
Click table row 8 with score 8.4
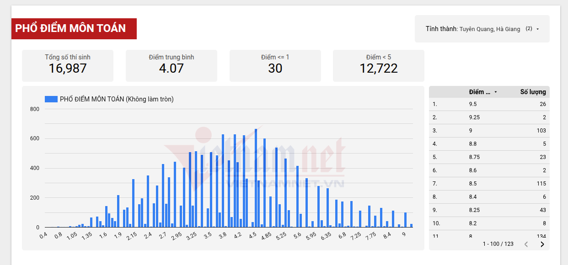pyautogui.click(x=489, y=197)
